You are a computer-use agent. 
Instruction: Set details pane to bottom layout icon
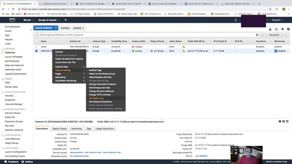[280, 122]
